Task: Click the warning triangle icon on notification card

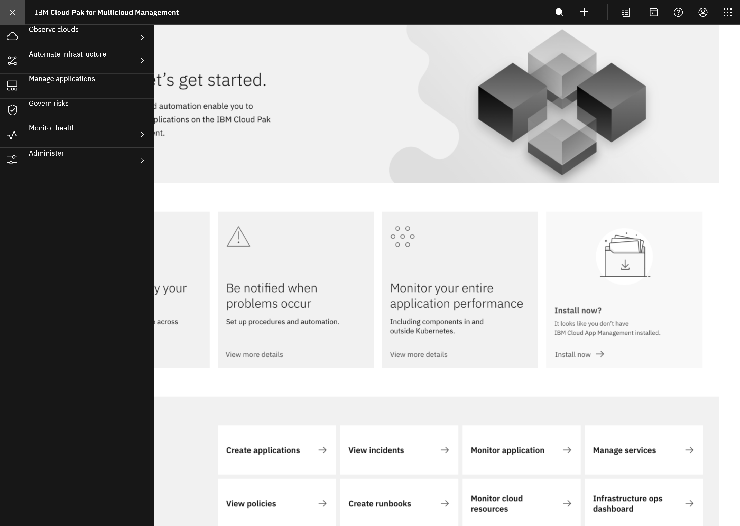Action: [238, 237]
